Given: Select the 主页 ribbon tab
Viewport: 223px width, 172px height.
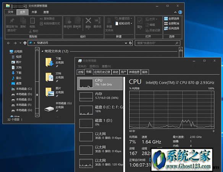Looking at the screenshot, I should click(23, 12).
